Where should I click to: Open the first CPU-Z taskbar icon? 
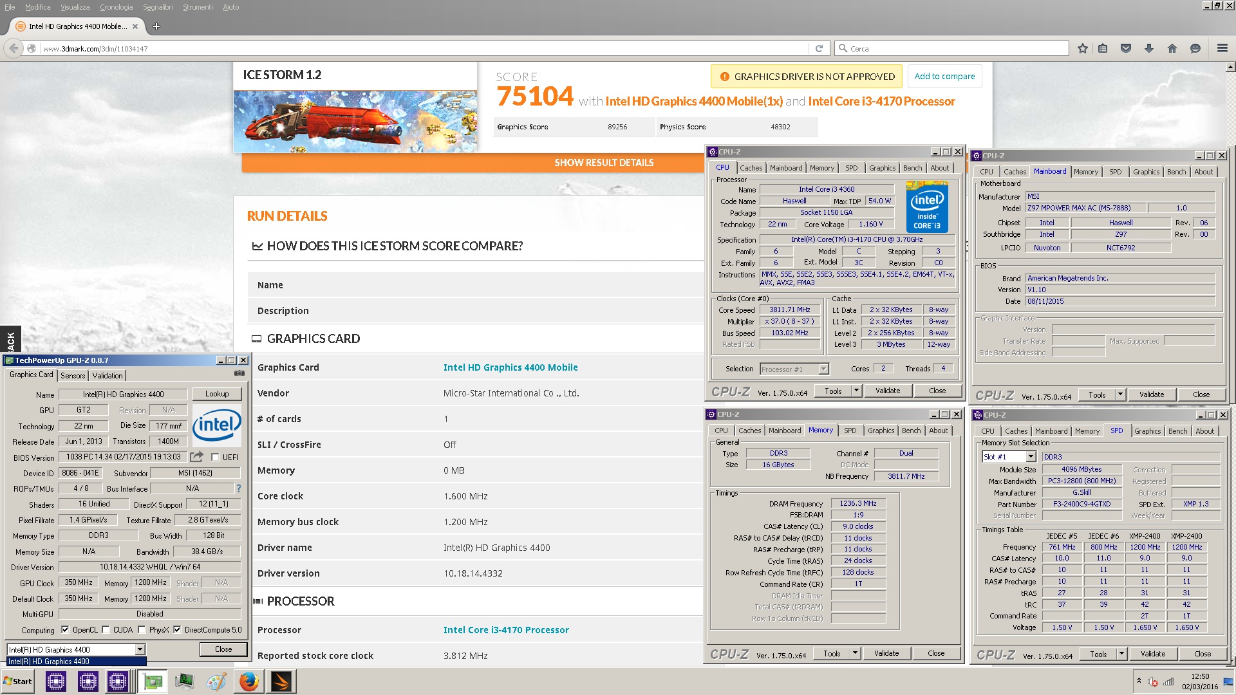(x=56, y=681)
